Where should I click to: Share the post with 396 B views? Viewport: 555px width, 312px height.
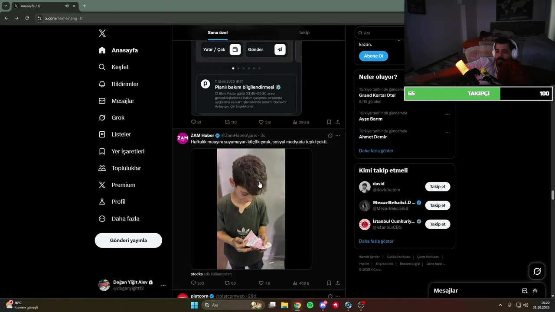click(338, 122)
